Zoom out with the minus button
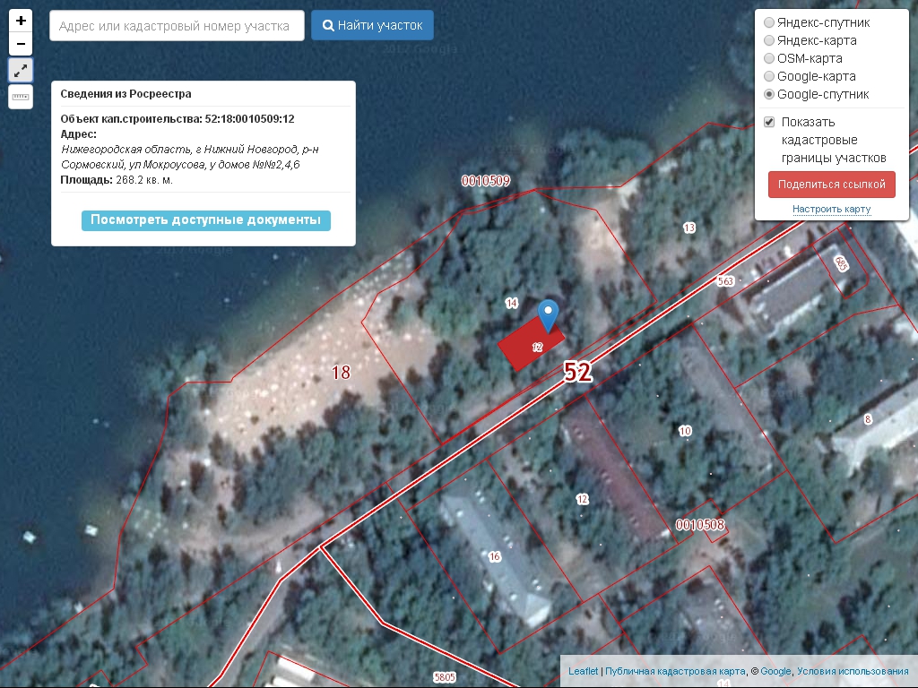 (x=21, y=44)
